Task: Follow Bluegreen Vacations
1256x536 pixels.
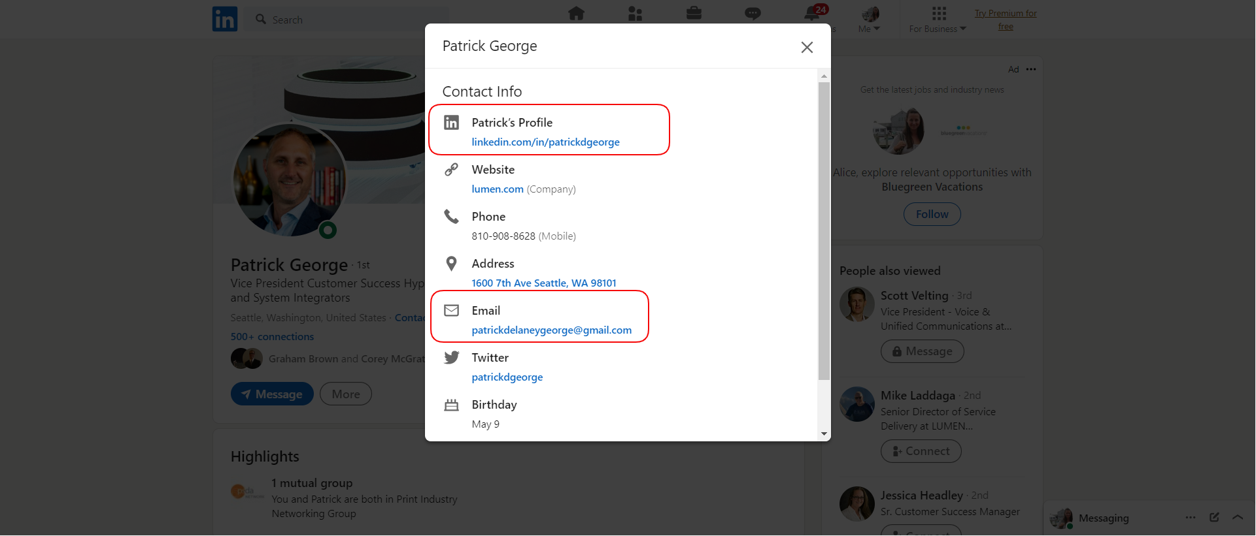Action: click(x=932, y=214)
